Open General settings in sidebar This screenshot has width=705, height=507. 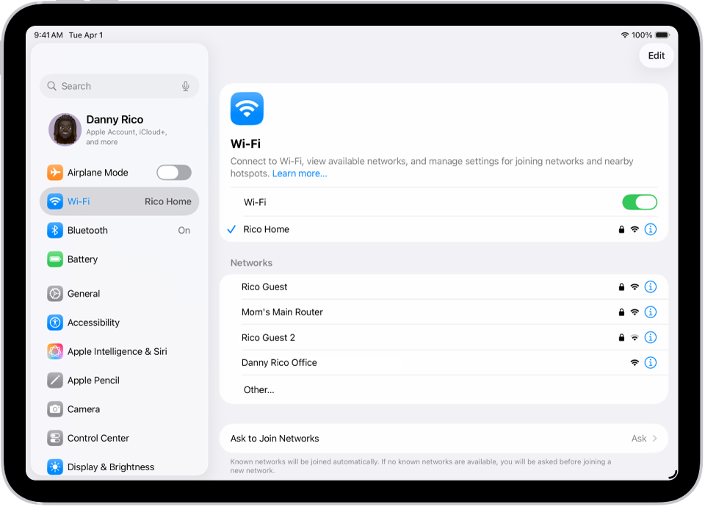[119, 294]
